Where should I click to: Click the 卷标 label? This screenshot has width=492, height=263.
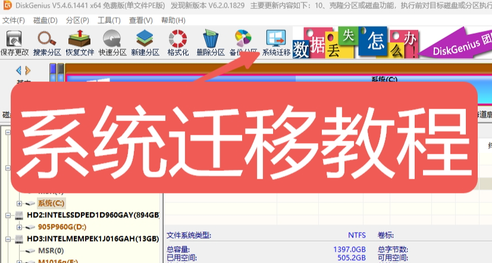pyautogui.click(x=386, y=235)
